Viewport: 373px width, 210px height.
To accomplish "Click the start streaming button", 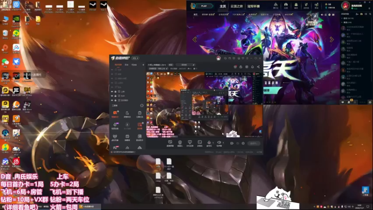I will point(254,143).
